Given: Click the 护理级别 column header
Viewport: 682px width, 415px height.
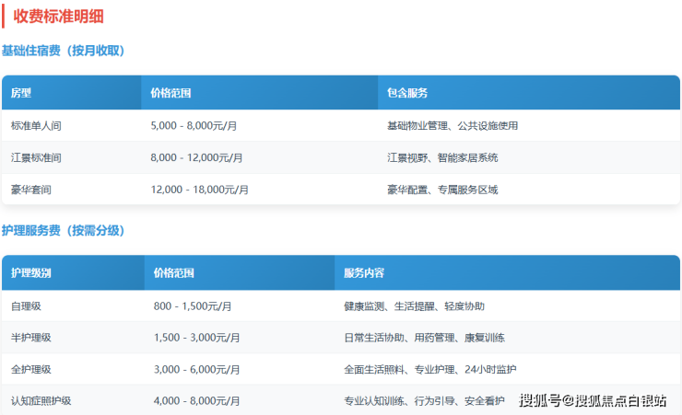Looking at the screenshot, I should [31, 273].
